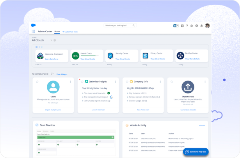Select Trust Monitor Maintenance tab

pos(45,131)
